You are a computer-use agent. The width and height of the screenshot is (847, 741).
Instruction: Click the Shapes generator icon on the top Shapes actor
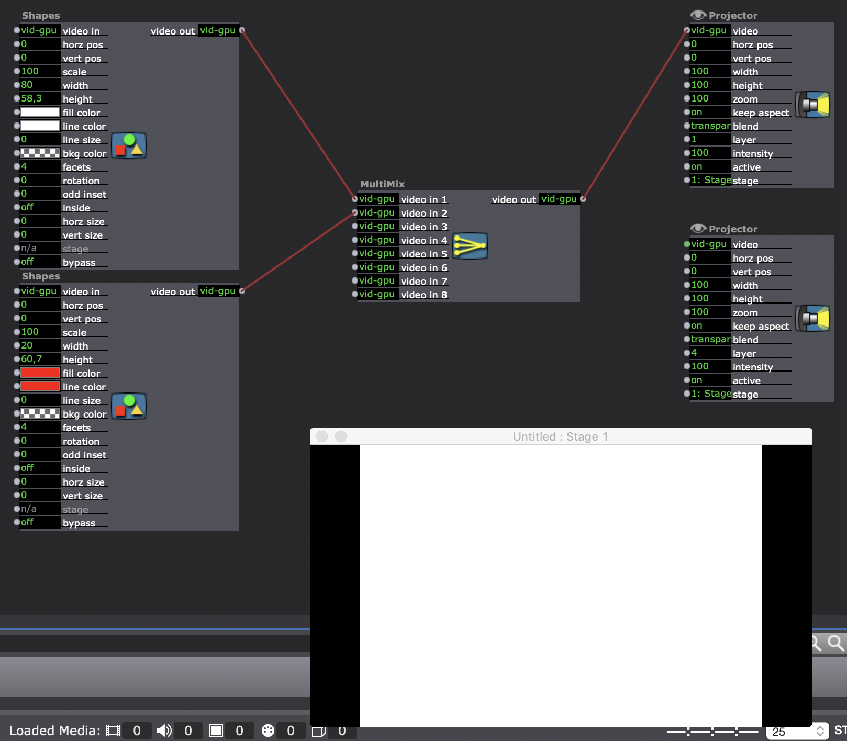click(x=129, y=147)
